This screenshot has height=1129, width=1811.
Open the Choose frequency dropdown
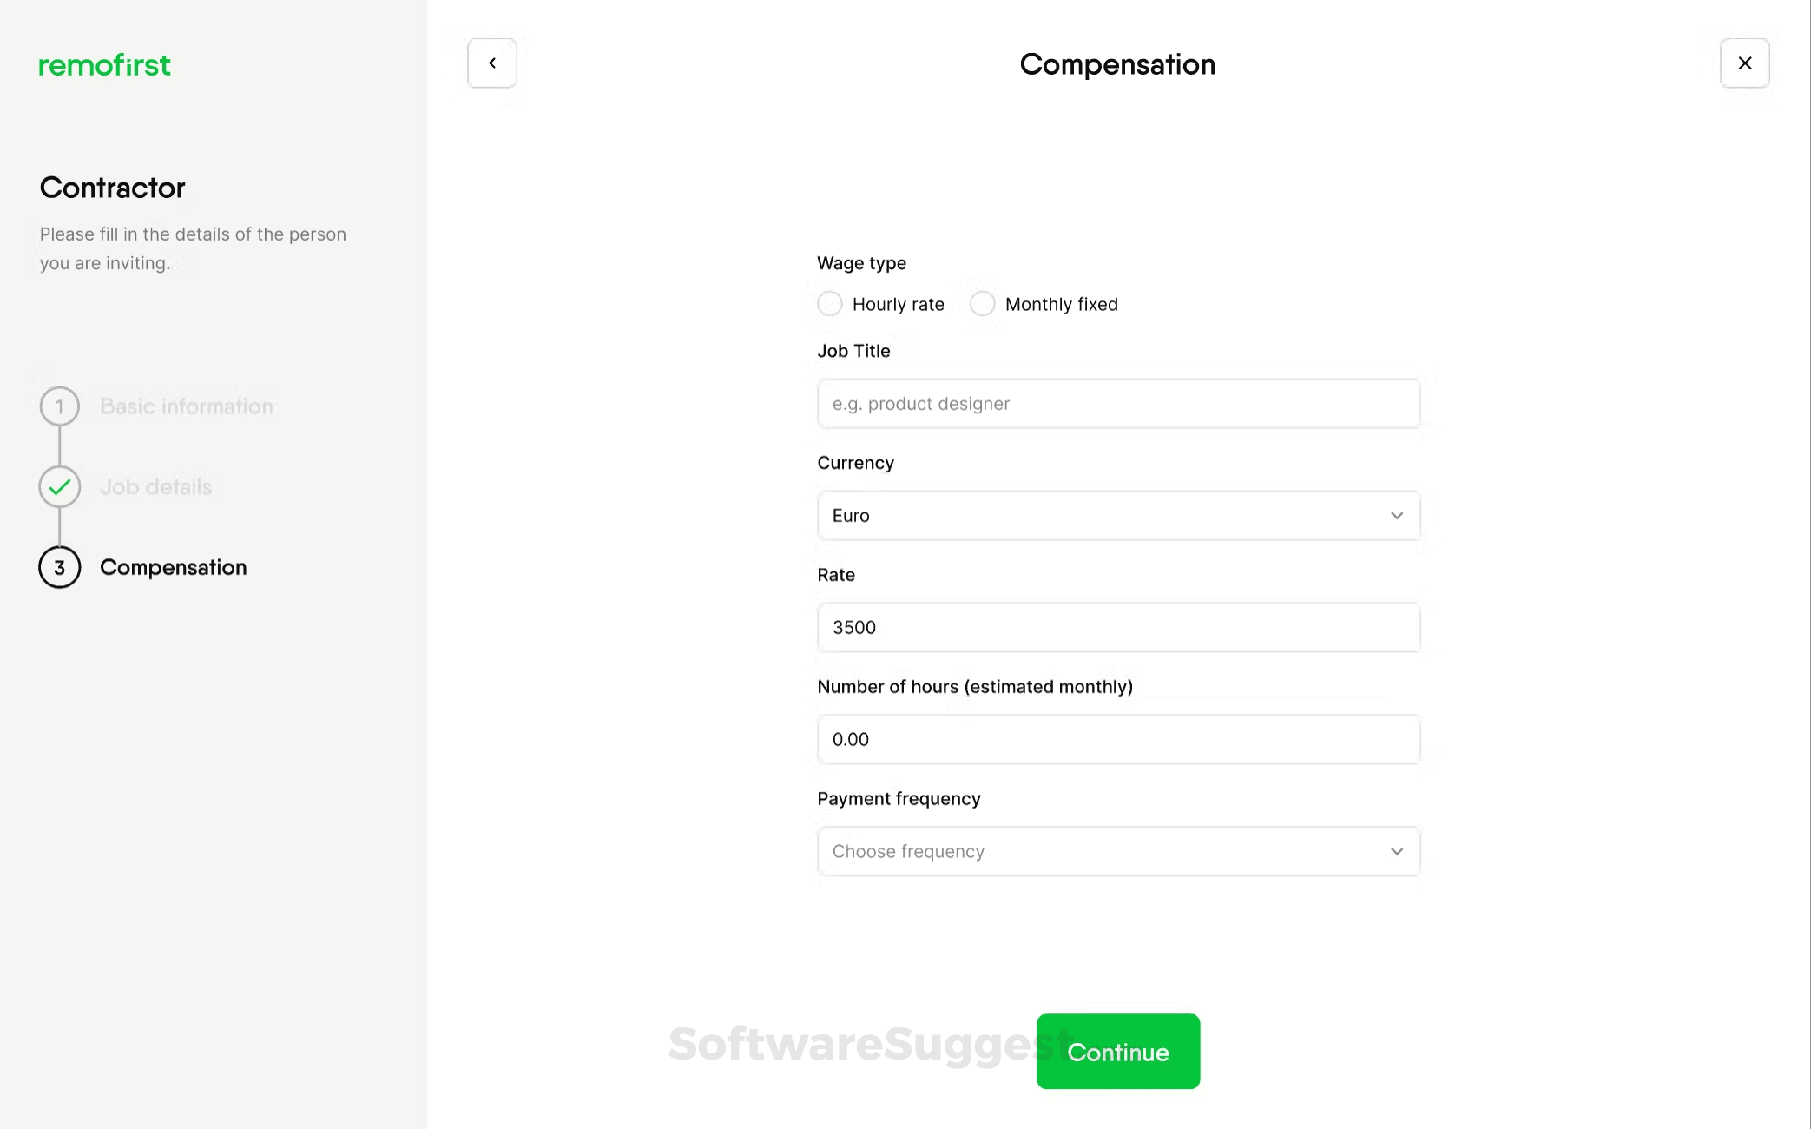[x=1118, y=851]
